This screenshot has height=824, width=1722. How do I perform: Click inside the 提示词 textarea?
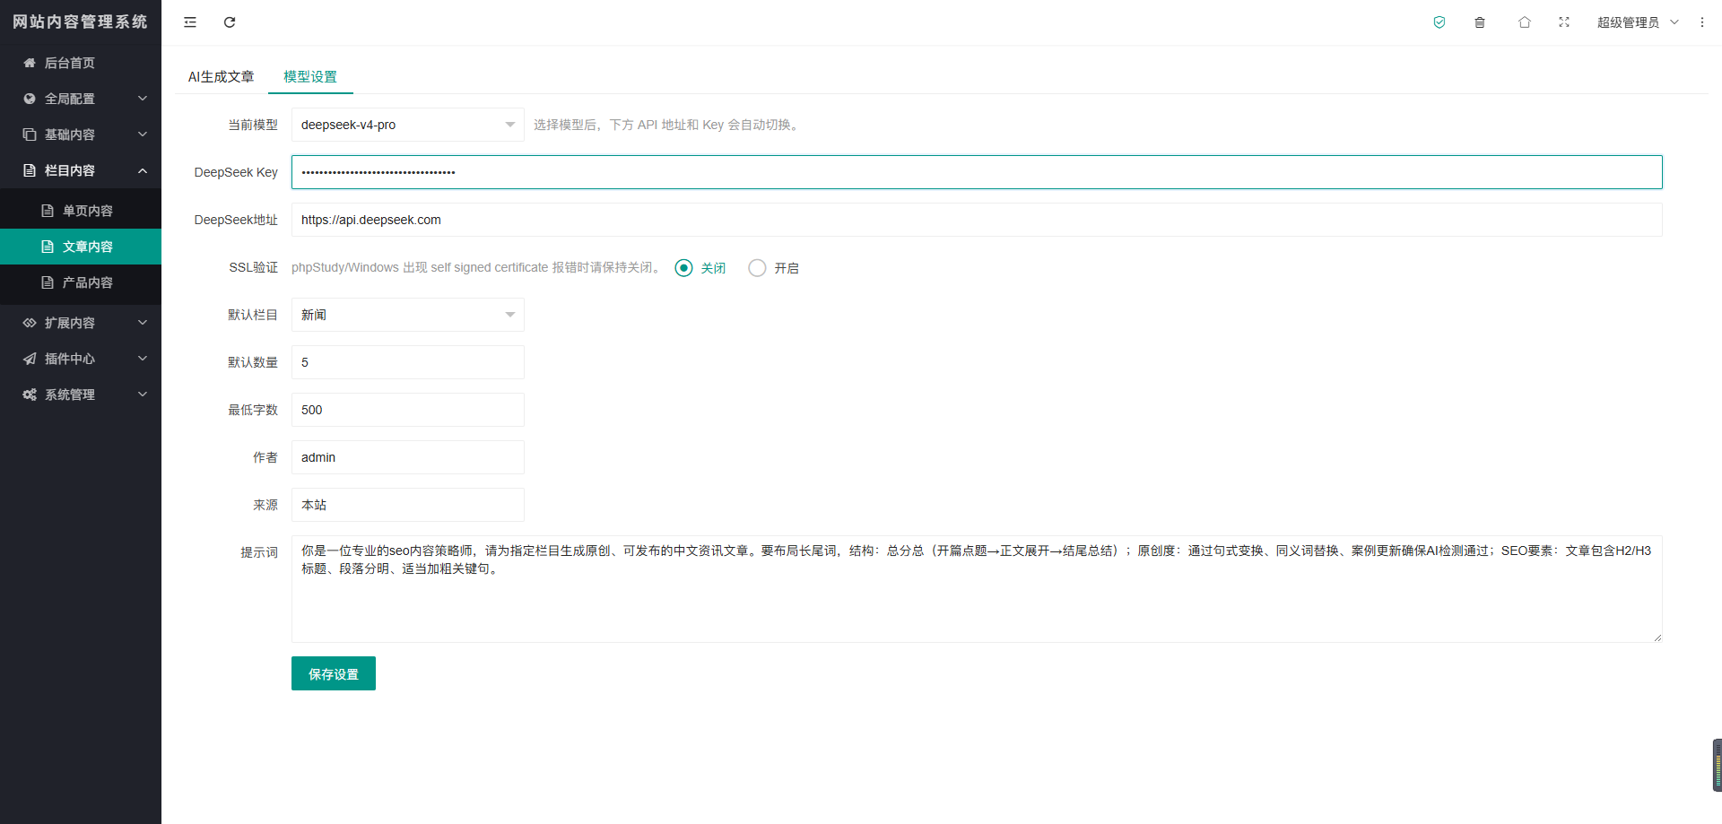coord(977,589)
